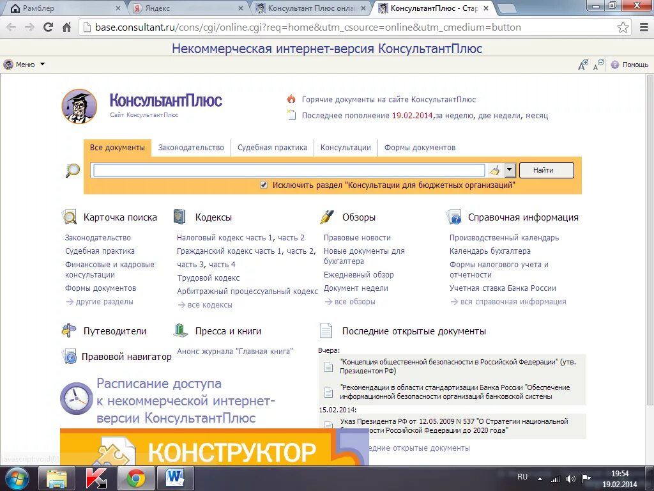Image resolution: width=654 pixels, height=491 pixels.
Task: Decrease font size icon
Action: click(x=598, y=65)
